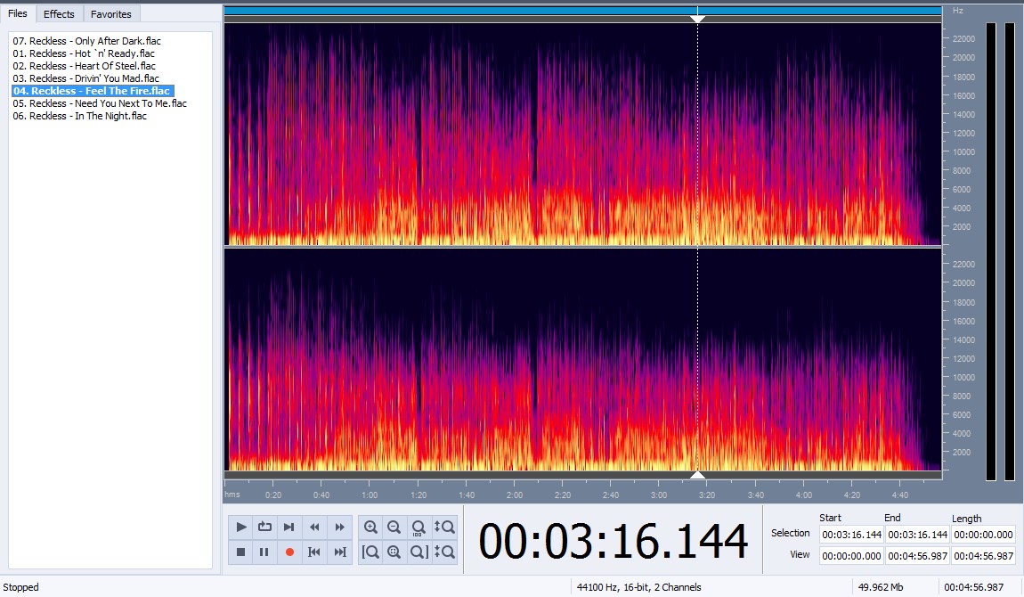Image resolution: width=1024 pixels, height=597 pixels.
Task: Select 03. Reckless - Drivin' You Mad.flac
Action: tap(85, 78)
